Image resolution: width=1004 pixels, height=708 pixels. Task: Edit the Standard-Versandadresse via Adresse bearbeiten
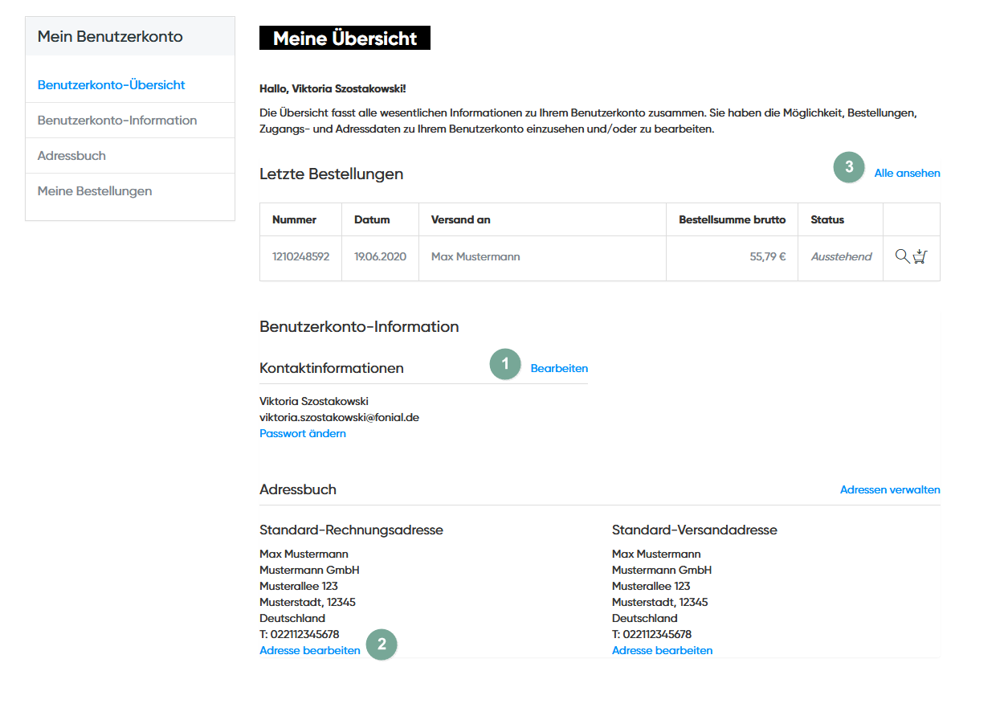pyautogui.click(x=662, y=651)
